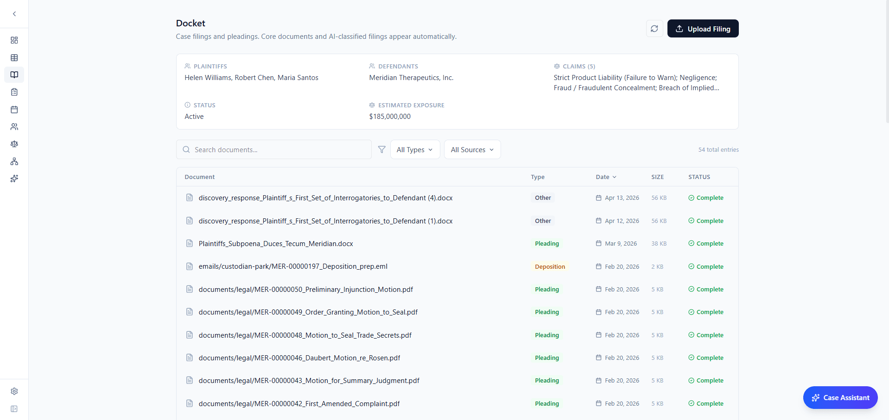Open the clipboard icon in sidebar
This screenshot has height=420, width=889.
pyautogui.click(x=14, y=92)
